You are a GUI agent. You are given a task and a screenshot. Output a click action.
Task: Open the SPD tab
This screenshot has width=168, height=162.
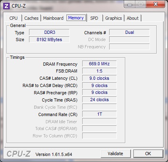click(x=94, y=18)
